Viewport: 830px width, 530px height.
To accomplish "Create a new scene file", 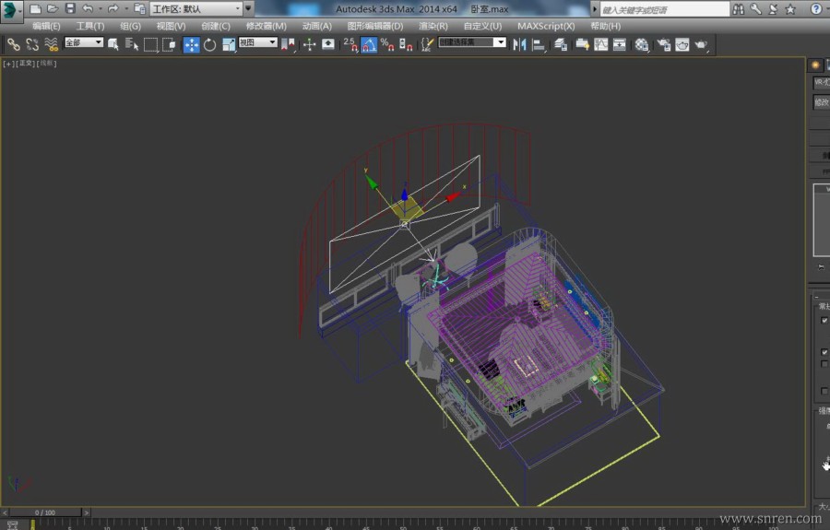I will click(35, 8).
